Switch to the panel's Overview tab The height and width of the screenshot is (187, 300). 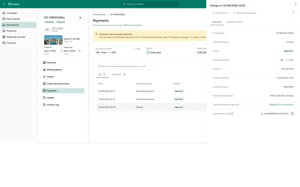pos(217,22)
